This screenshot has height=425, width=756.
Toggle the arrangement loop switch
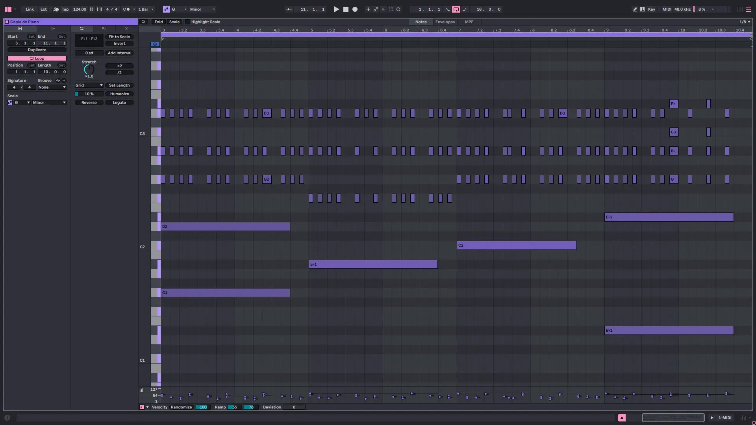coord(456,9)
